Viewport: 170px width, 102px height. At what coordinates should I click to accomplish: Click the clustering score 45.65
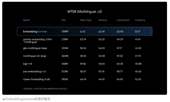pos(138,71)
